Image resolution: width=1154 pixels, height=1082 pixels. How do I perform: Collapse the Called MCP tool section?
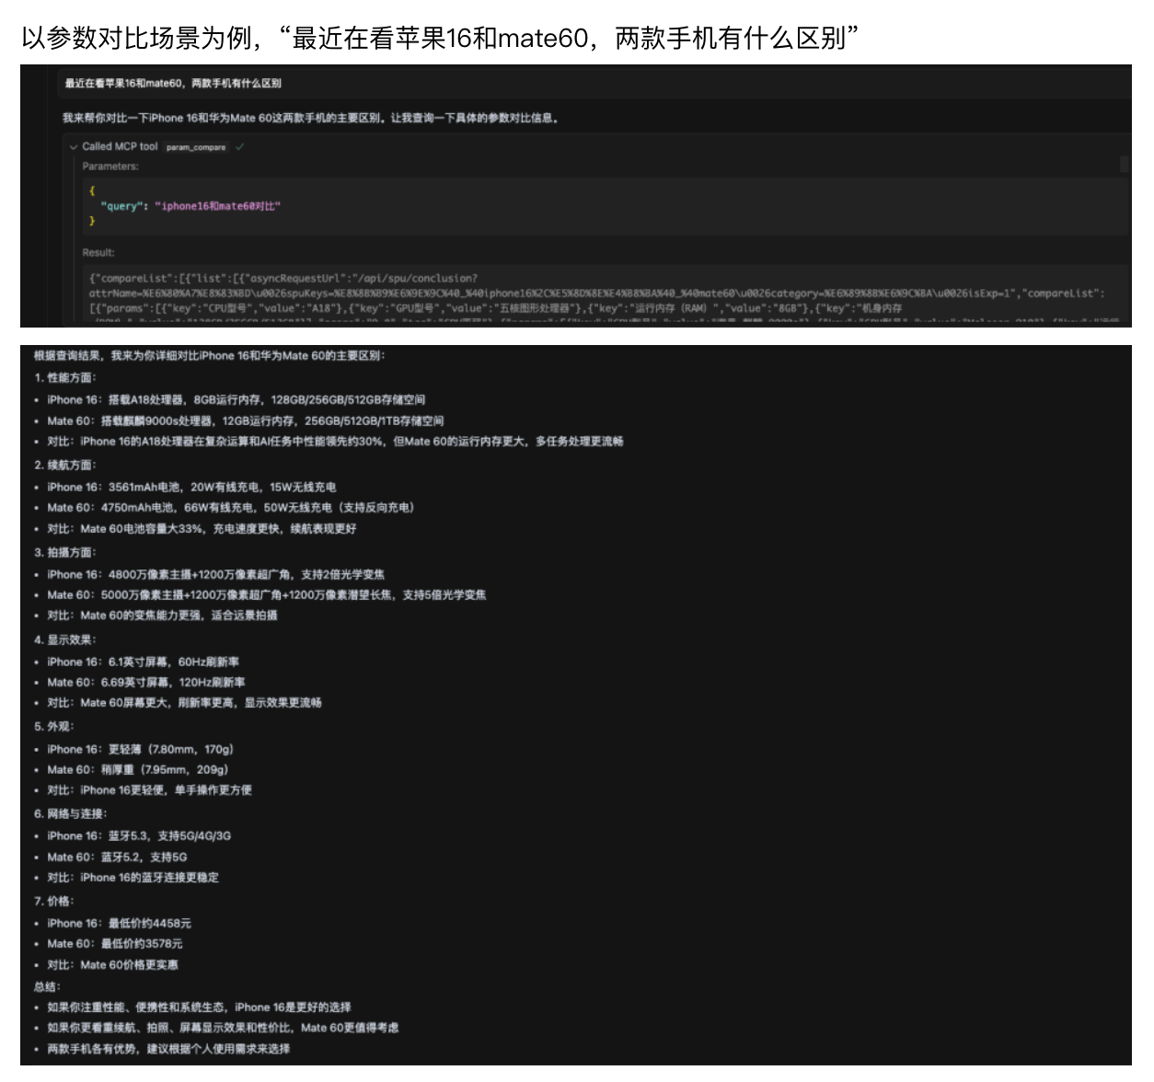73,147
